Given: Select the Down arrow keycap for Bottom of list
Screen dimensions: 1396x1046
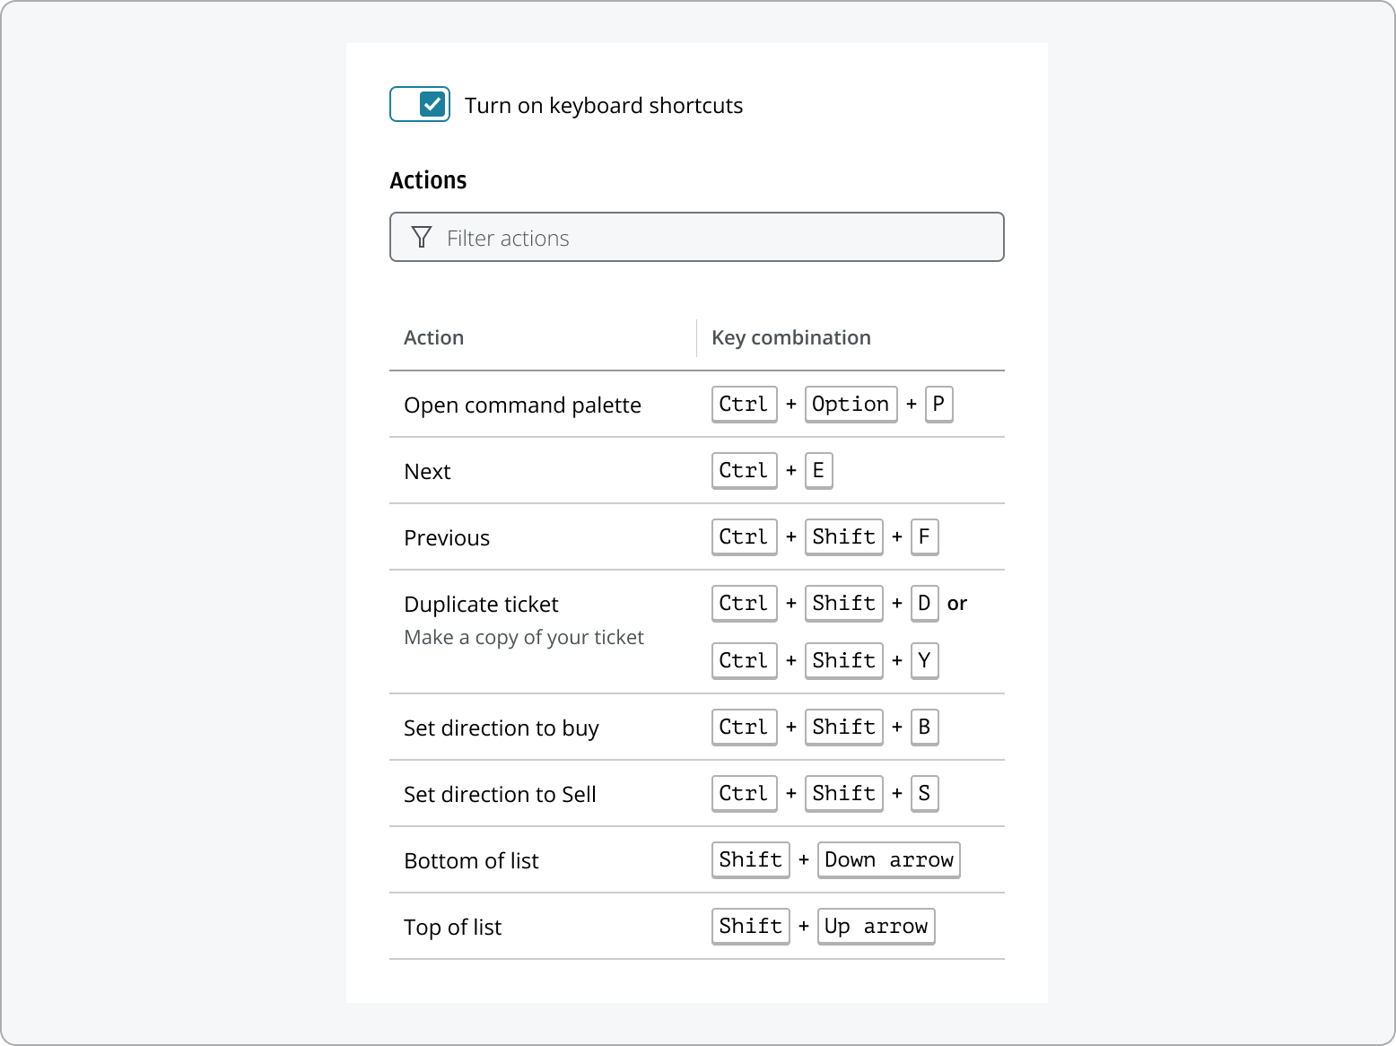Looking at the screenshot, I should (x=888, y=859).
